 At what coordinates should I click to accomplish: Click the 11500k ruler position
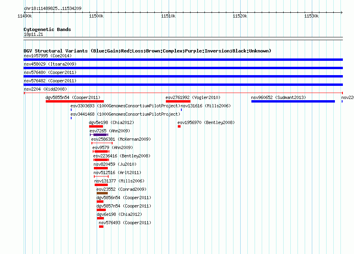(x=96, y=16)
